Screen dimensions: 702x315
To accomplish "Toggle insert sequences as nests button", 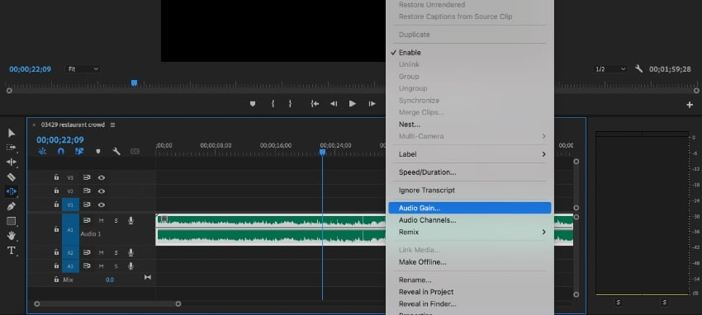I will 42,152.
